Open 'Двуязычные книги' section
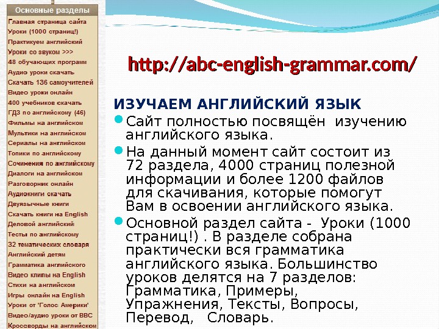The height and width of the screenshot is (329, 439). point(38,204)
